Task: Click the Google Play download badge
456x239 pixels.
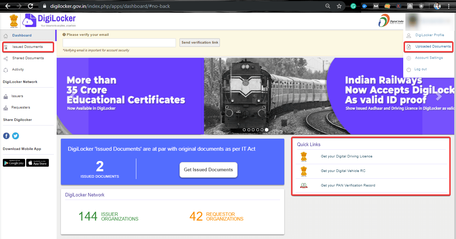Action: [x=13, y=162]
